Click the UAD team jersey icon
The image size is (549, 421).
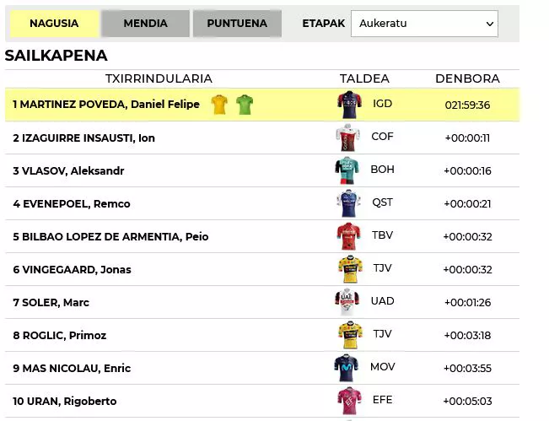click(x=347, y=302)
